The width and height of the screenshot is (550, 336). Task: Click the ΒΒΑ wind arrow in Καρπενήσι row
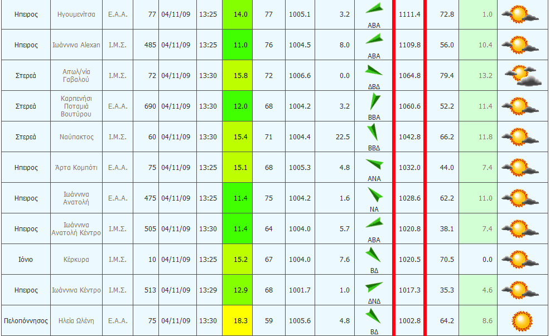[x=374, y=102]
